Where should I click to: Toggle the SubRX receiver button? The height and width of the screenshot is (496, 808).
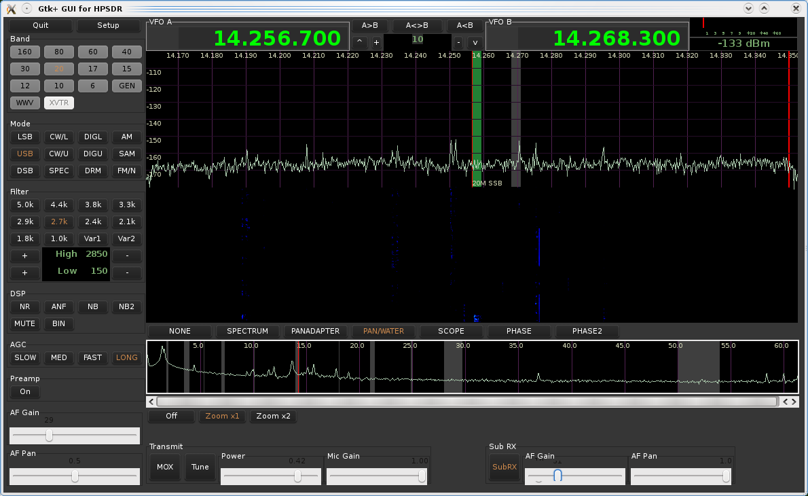pyautogui.click(x=504, y=467)
